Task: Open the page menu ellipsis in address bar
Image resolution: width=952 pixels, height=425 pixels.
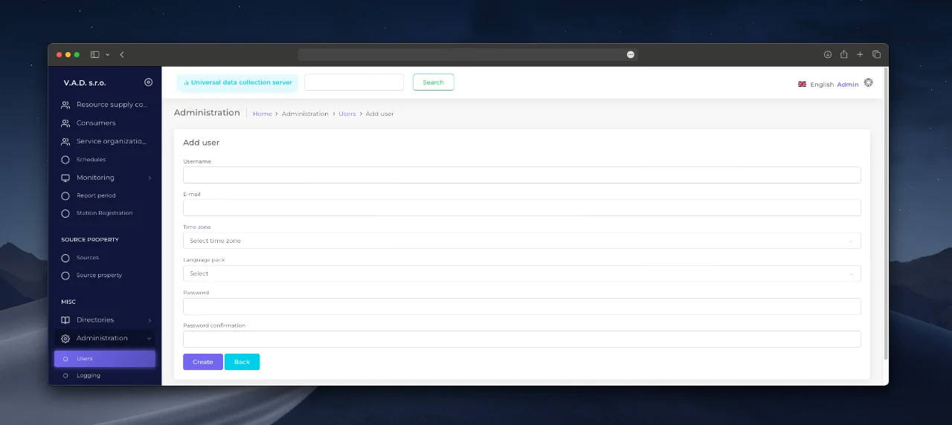Action: 631,54
